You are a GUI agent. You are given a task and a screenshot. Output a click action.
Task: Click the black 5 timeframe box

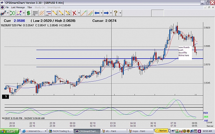(6, 97)
